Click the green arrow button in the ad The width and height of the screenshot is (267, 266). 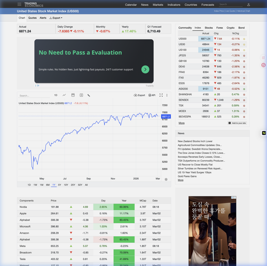pyautogui.click(x=145, y=69)
